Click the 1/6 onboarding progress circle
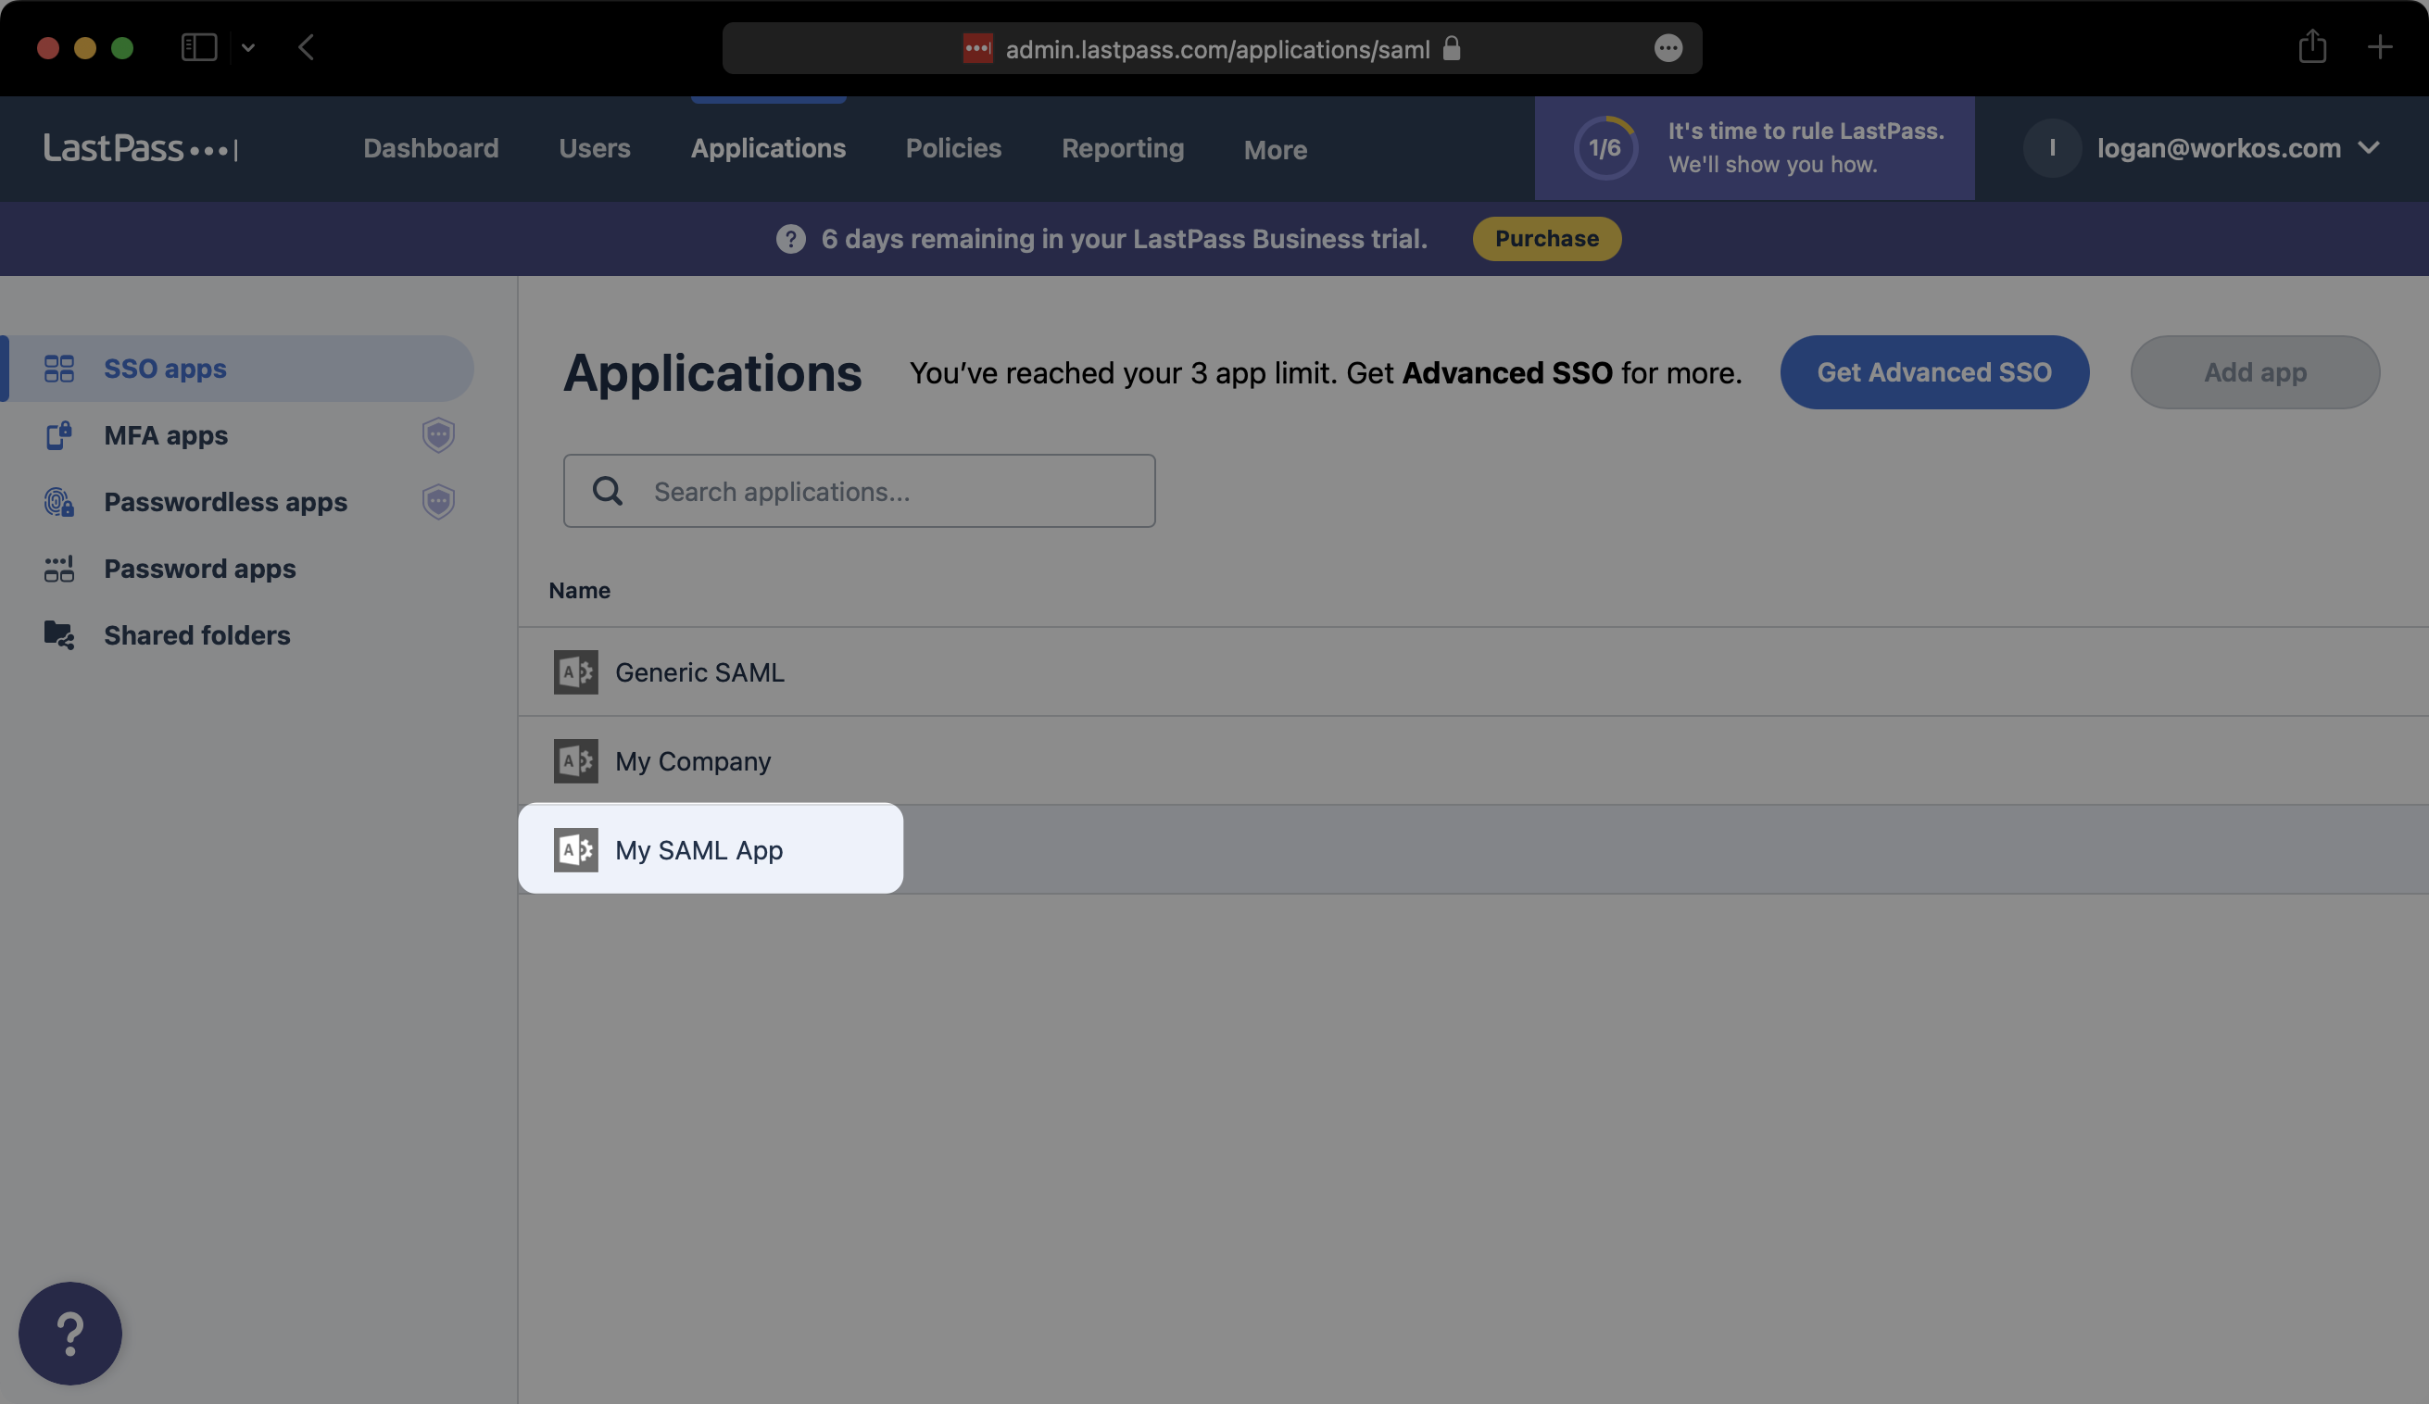The height and width of the screenshot is (1404, 2429). pyautogui.click(x=1605, y=148)
